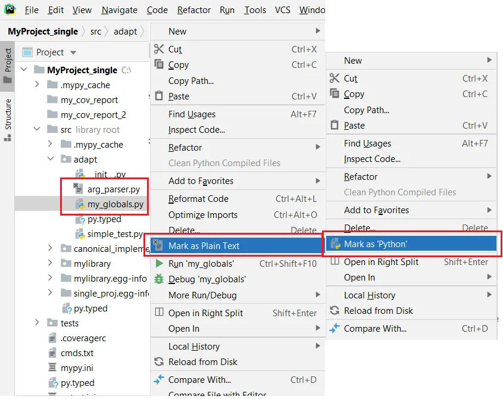This screenshot has width=503, height=399.
Task: Select cmds.txt in the project tree
Action: tap(77, 353)
